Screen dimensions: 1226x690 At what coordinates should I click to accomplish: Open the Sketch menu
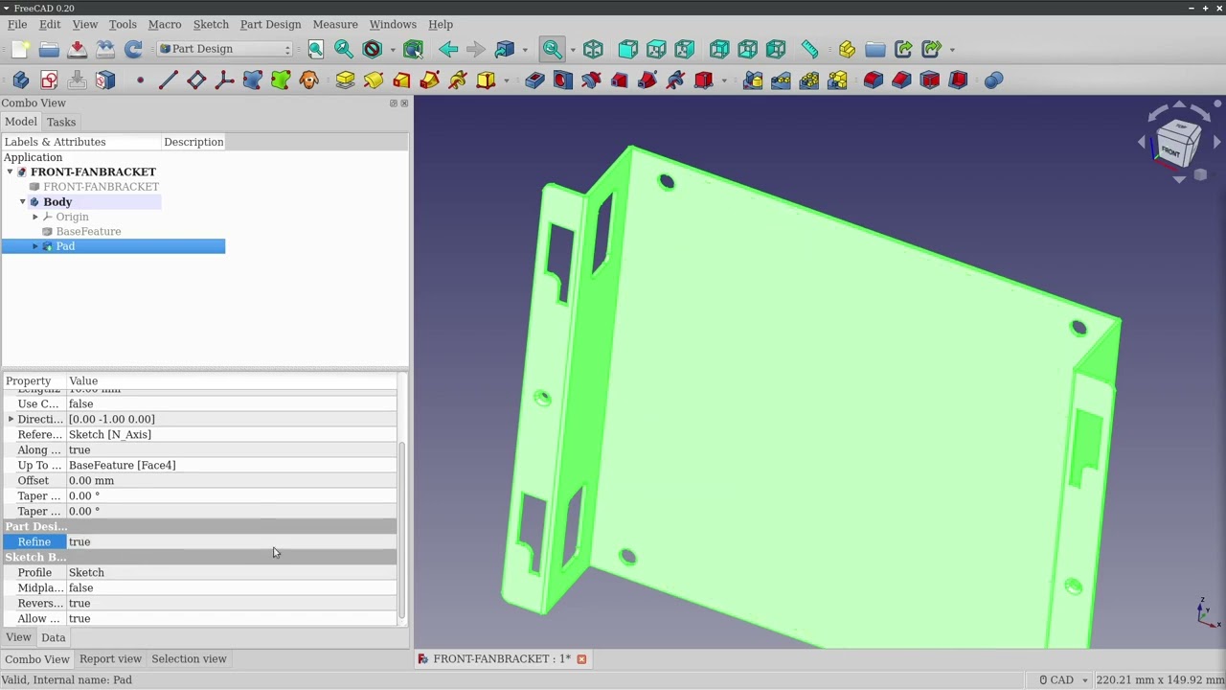[x=211, y=24]
